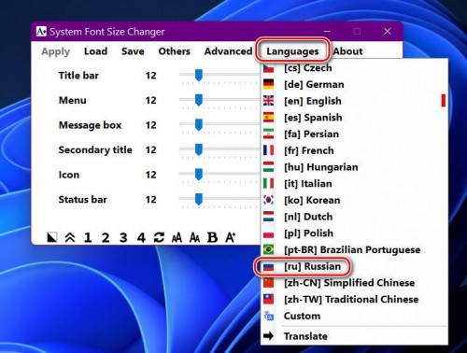Open the Languages menu

(292, 51)
